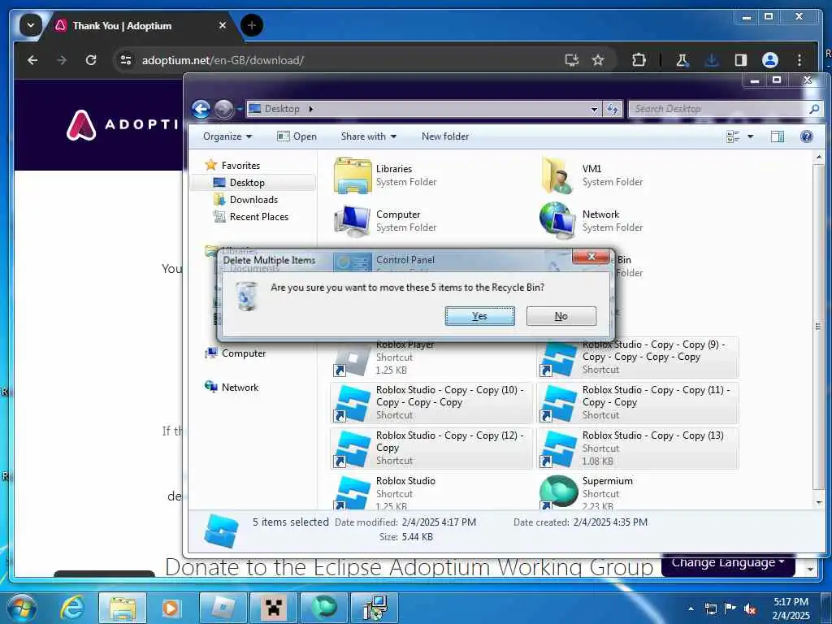Open the Windows Start orb
This screenshot has height=624, width=832.
pos(21,609)
